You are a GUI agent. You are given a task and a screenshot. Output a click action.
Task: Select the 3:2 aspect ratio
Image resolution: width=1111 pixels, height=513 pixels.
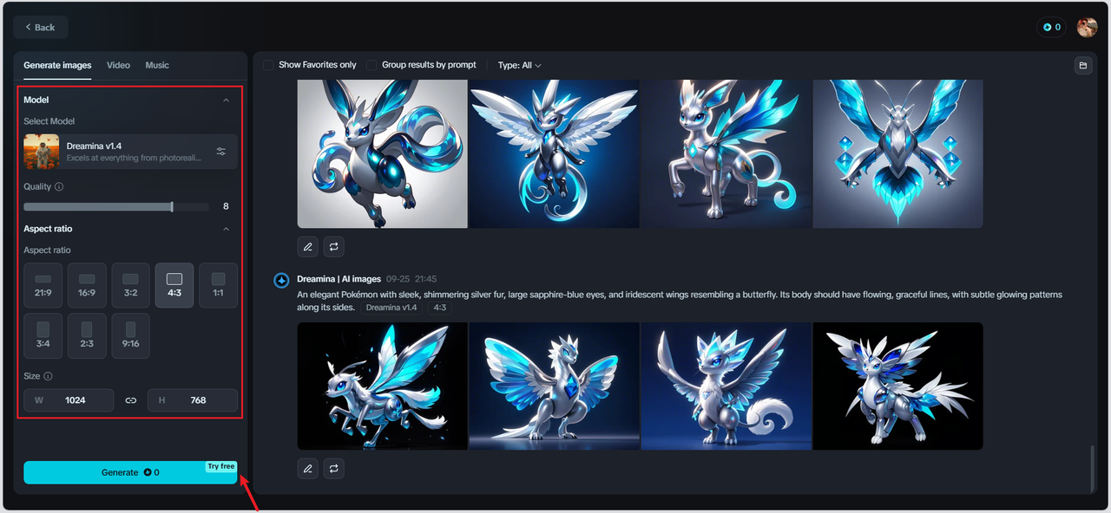(x=130, y=285)
